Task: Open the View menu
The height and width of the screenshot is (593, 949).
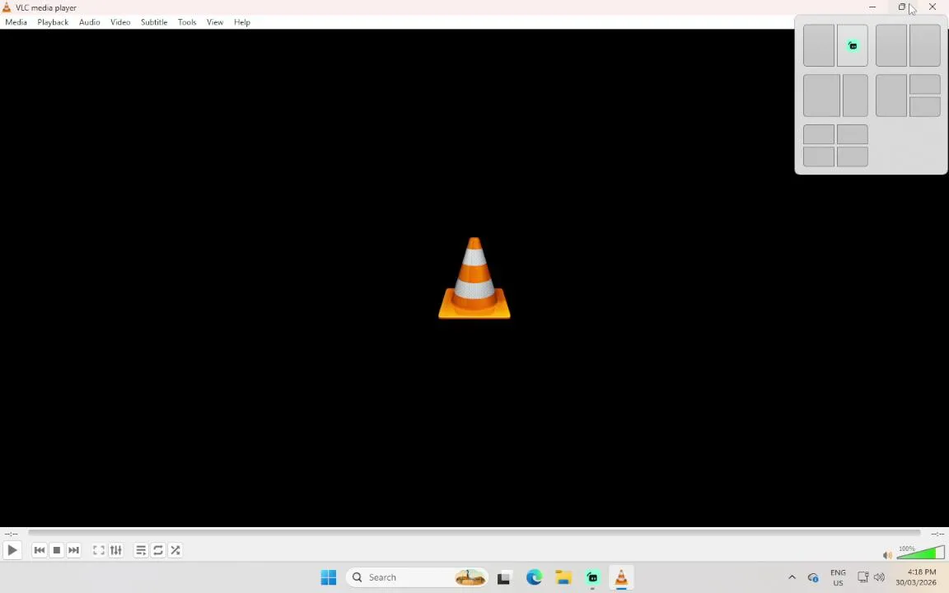Action: coord(215,22)
